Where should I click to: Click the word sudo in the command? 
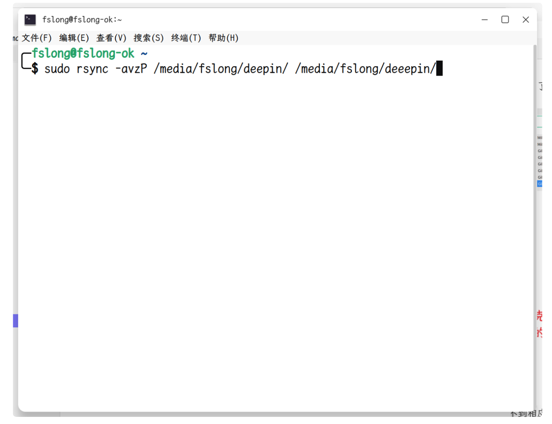click(x=57, y=69)
